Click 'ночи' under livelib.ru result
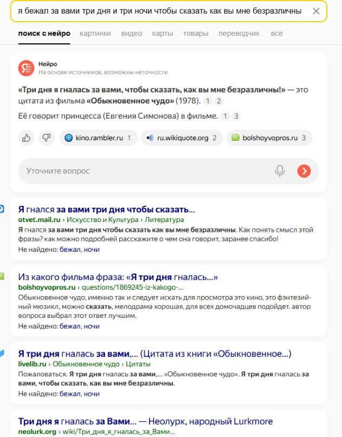Image resolution: width=342 pixels, height=437 pixels. (x=92, y=394)
